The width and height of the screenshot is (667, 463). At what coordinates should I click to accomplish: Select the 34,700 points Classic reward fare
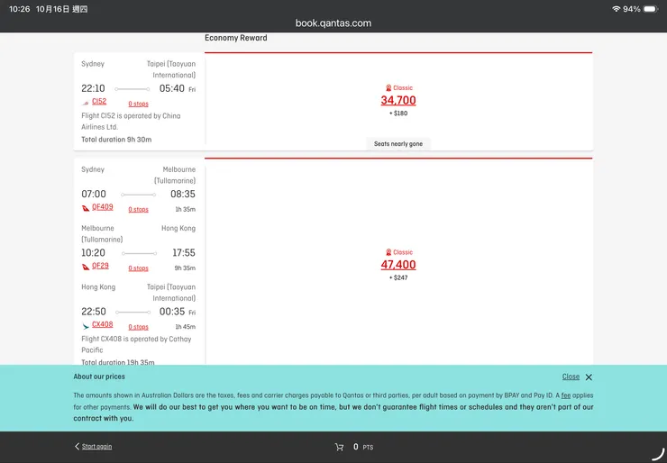(x=398, y=100)
